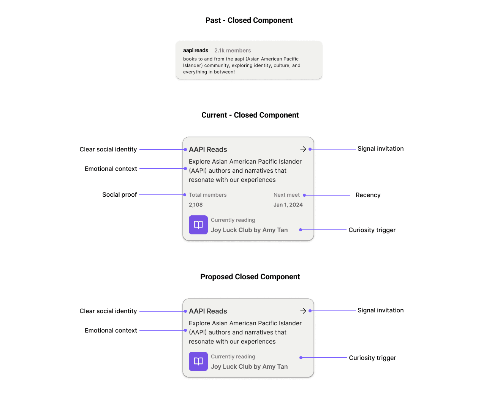Click Currently reading to reveal book details

click(233, 220)
